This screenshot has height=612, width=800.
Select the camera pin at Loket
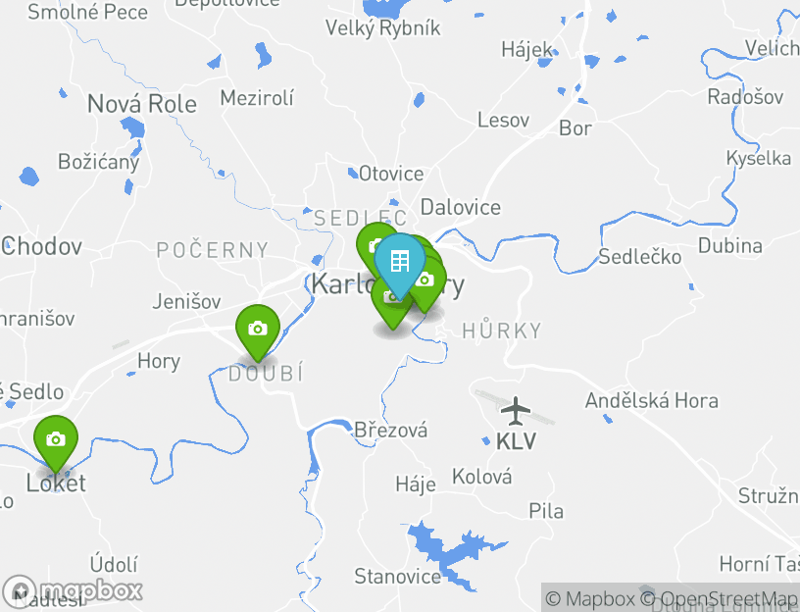(x=56, y=440)
